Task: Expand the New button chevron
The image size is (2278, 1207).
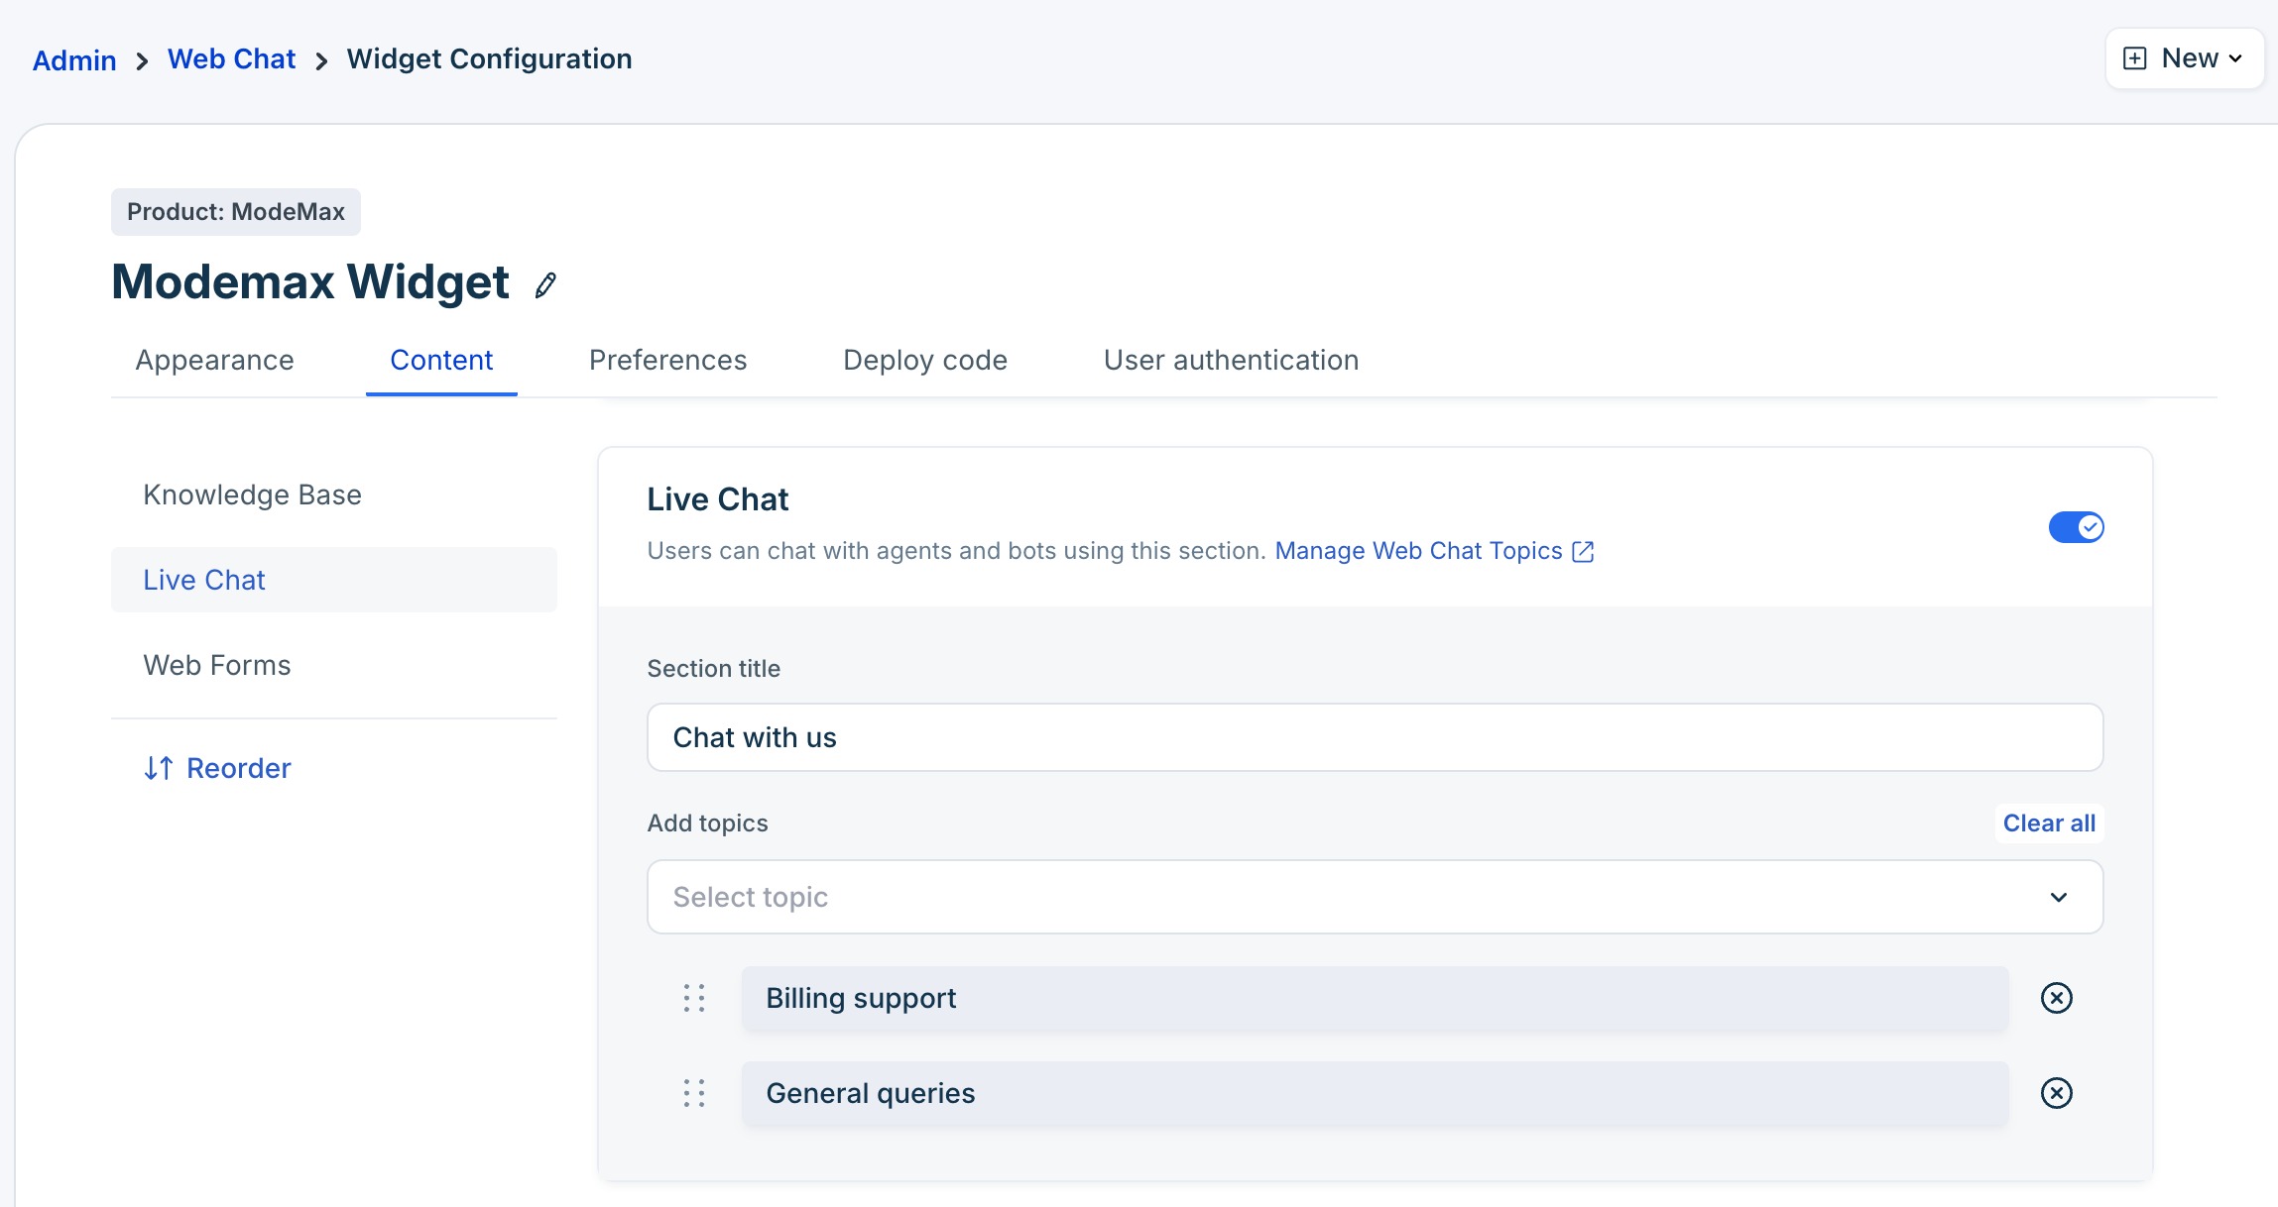Action: click(x=2235, y=59)
